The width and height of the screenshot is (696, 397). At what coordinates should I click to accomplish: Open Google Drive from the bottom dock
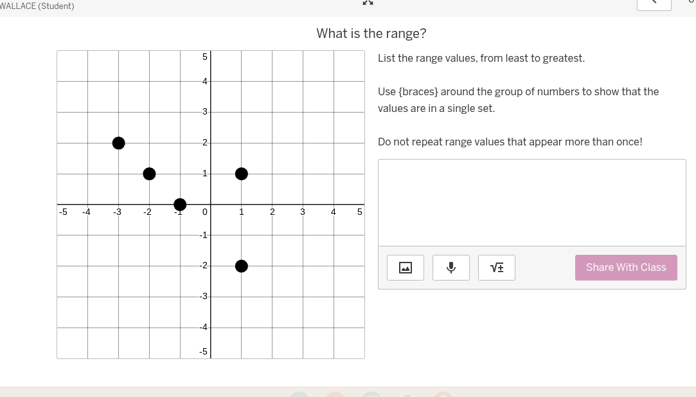[407, 394]
